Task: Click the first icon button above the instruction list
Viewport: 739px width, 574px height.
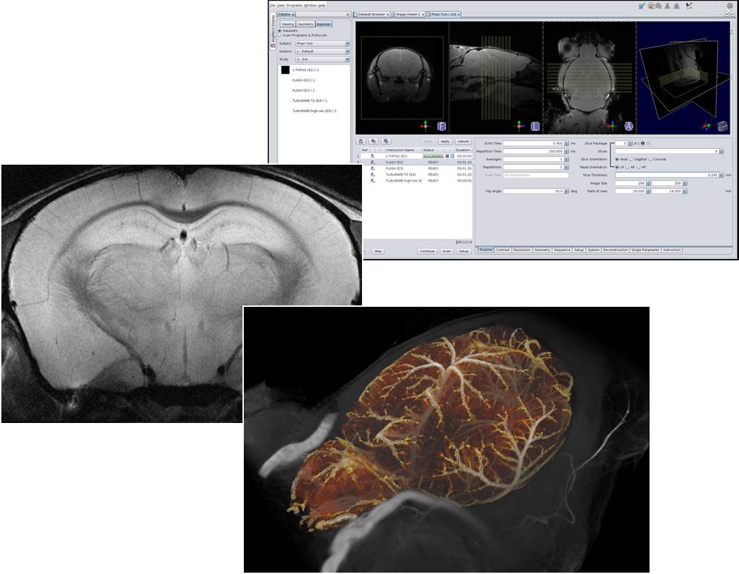Action: click(361, 141)
